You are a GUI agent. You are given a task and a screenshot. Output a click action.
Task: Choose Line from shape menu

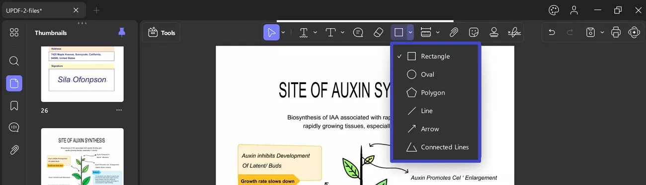coord(435,111)
